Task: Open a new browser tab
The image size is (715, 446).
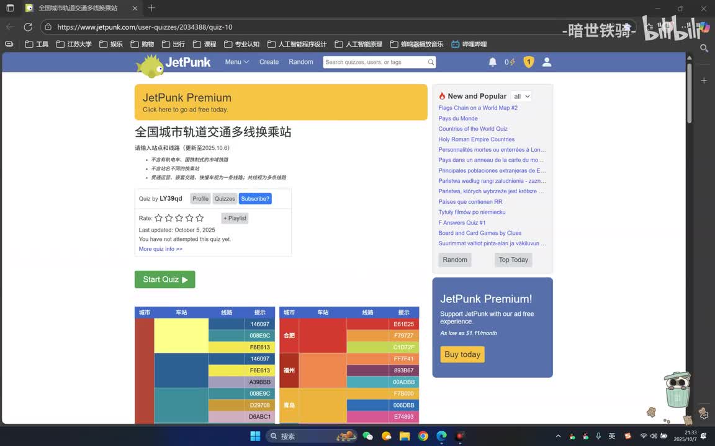Action: [x=151, y=7]
